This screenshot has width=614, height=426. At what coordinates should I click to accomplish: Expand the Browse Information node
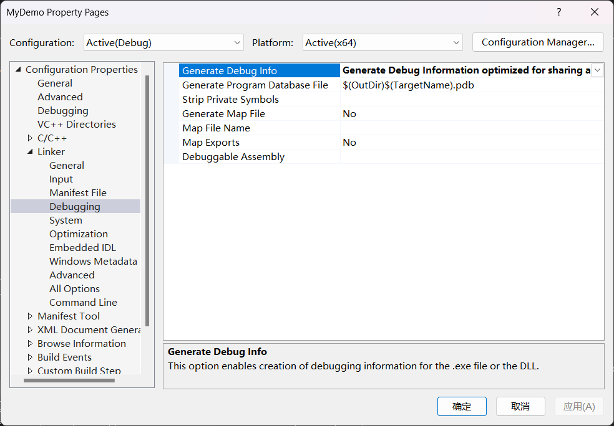tap(30, 343)
